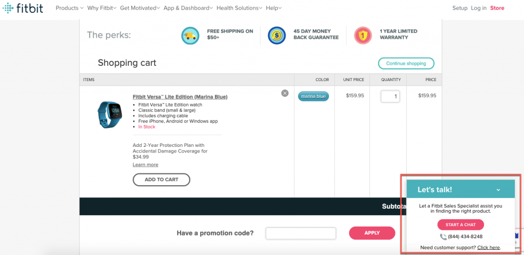This screenshot has height=255, width=524.
Task: Click the Shopping cart heading
Action: click(x=127, y=63)
